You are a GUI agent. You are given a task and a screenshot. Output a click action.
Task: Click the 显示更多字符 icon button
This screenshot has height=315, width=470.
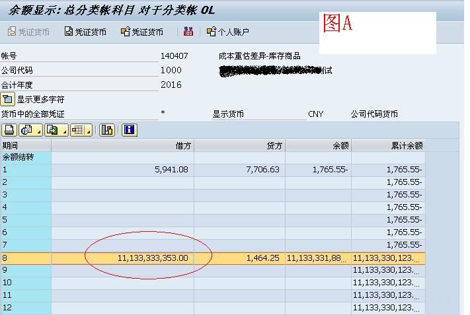tap(8, 99)
